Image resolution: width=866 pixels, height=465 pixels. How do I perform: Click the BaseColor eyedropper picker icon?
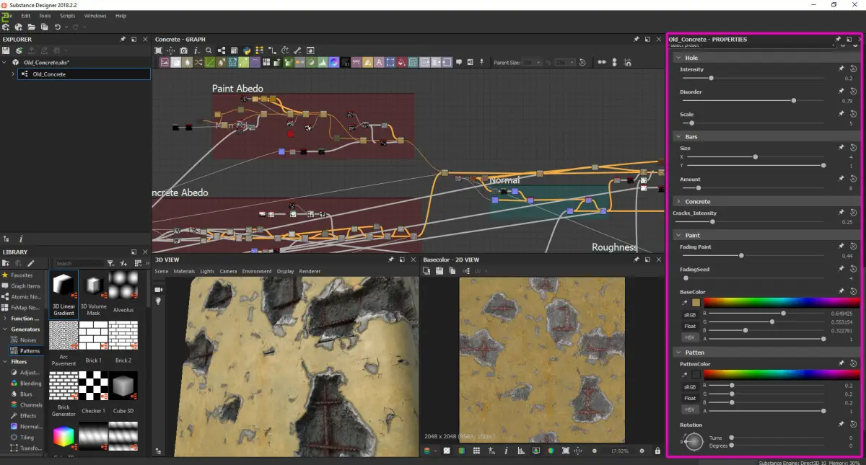(x=686, y=303)
